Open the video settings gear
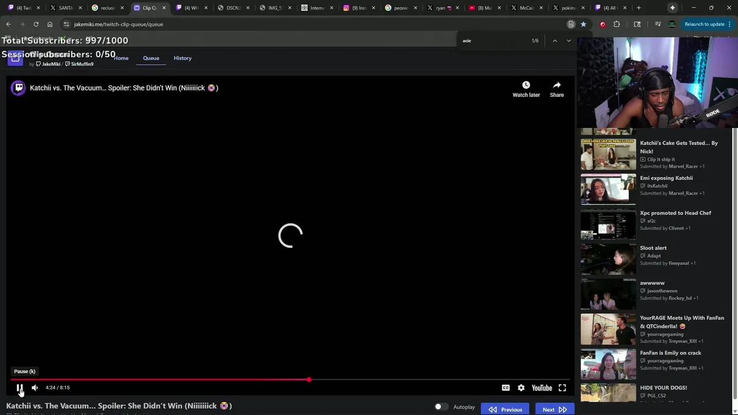The width and height of the screenshot is (738, 415). [521, 388]
